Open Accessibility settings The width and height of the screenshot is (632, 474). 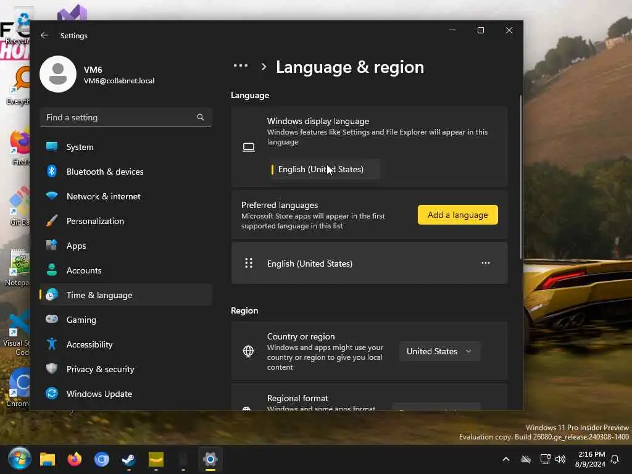coord(126,344)
